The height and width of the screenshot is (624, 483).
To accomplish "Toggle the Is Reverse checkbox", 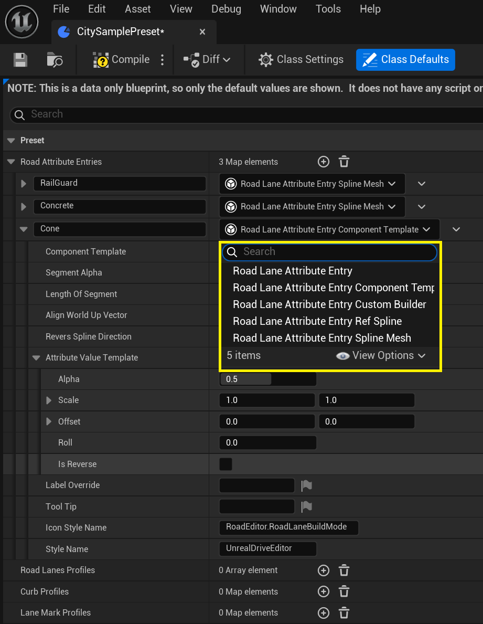I will 226,464.
